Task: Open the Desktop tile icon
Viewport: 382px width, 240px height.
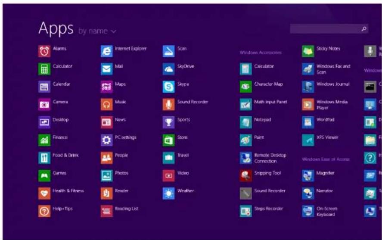Action: pos(44,122)
